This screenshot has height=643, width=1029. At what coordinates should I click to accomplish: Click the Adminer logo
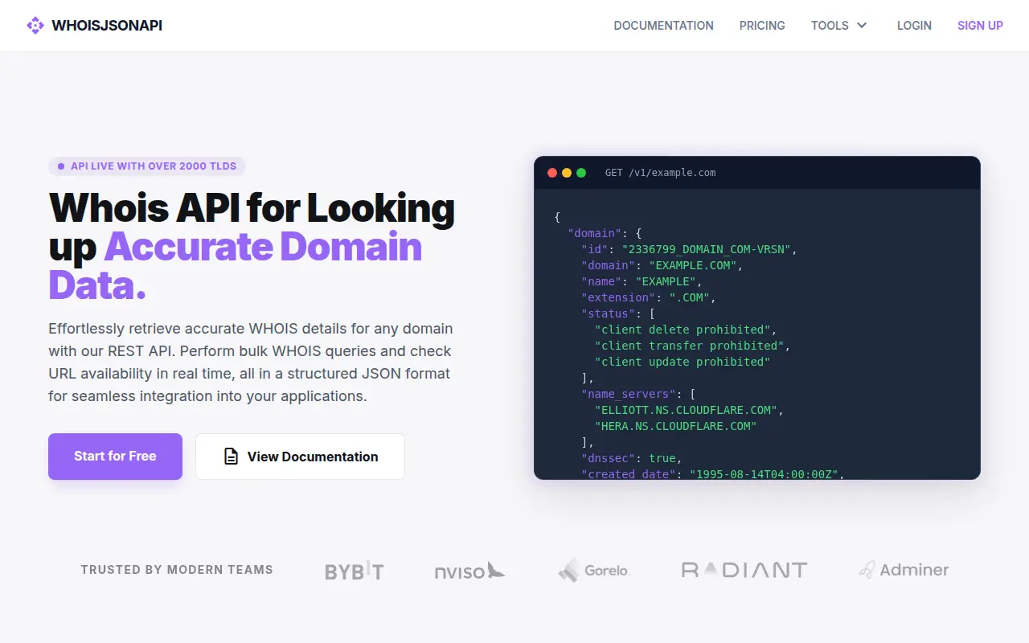(904, 571)
